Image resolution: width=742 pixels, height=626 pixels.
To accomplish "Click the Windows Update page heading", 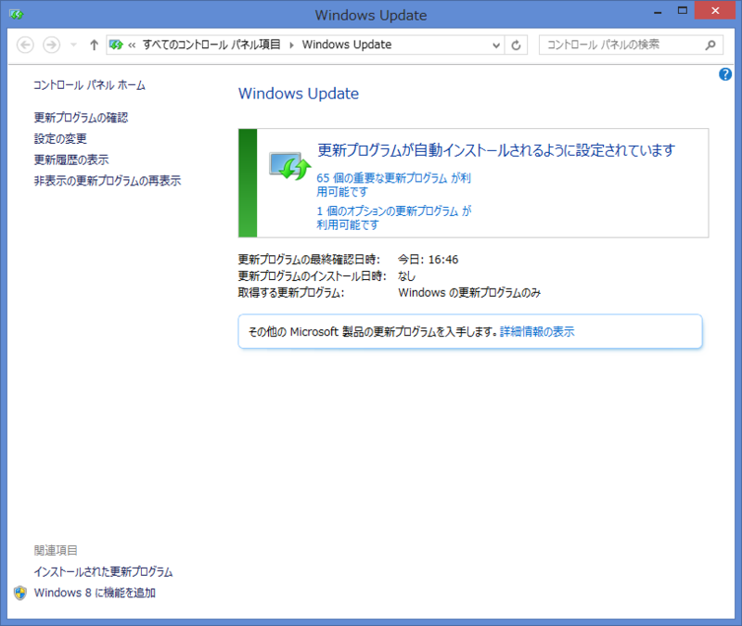I will pos(299,94).
